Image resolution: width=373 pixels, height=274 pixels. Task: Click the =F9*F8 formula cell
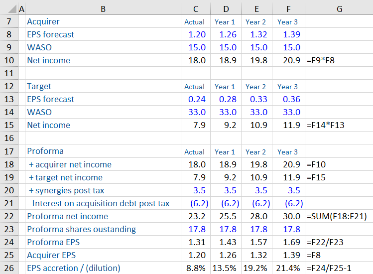[x=339, y=60]
